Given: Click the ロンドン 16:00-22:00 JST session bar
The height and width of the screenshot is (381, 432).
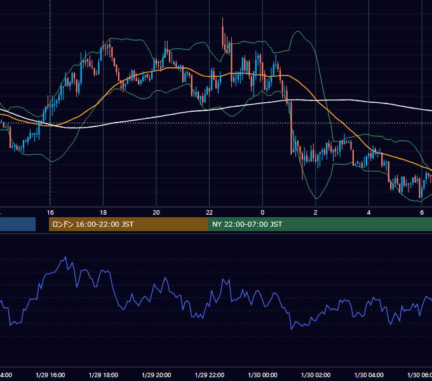Looking at the screenshot, I should coord(128,224).
